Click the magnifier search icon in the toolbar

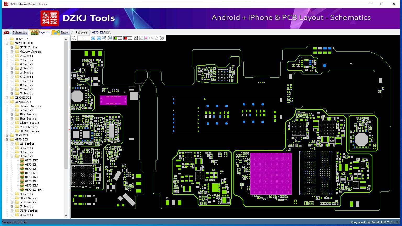(x=74, y=38)
